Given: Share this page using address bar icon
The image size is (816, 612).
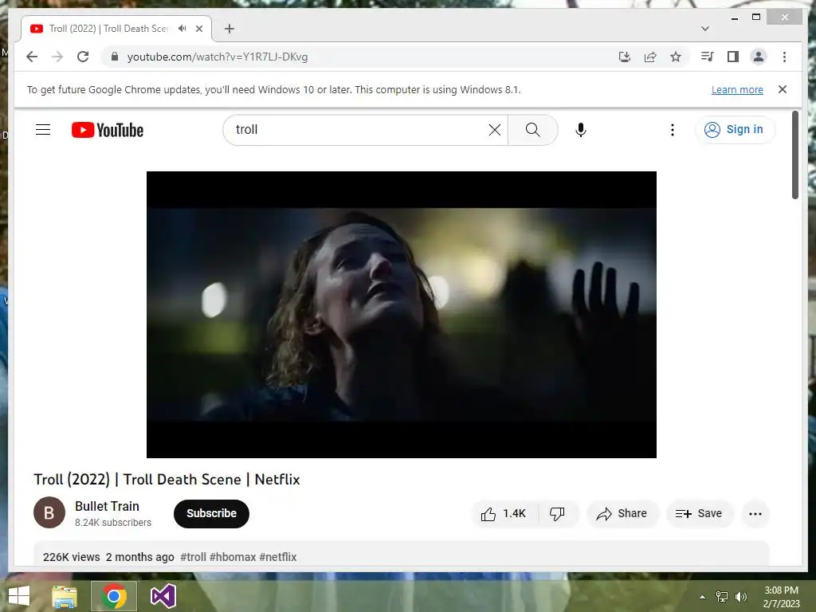Looking at the screenshot, I should pyautogui.click(x=650, y=57).
